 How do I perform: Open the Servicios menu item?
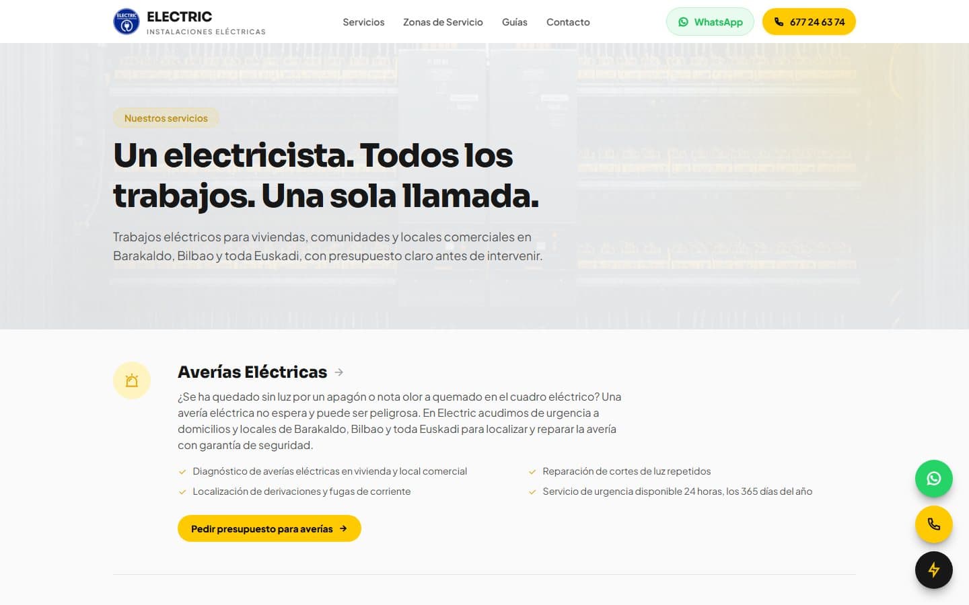(x=363, y=22)
